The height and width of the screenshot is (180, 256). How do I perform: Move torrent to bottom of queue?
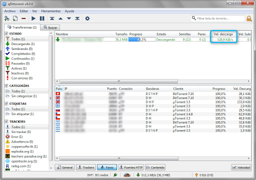click(77, 18)
